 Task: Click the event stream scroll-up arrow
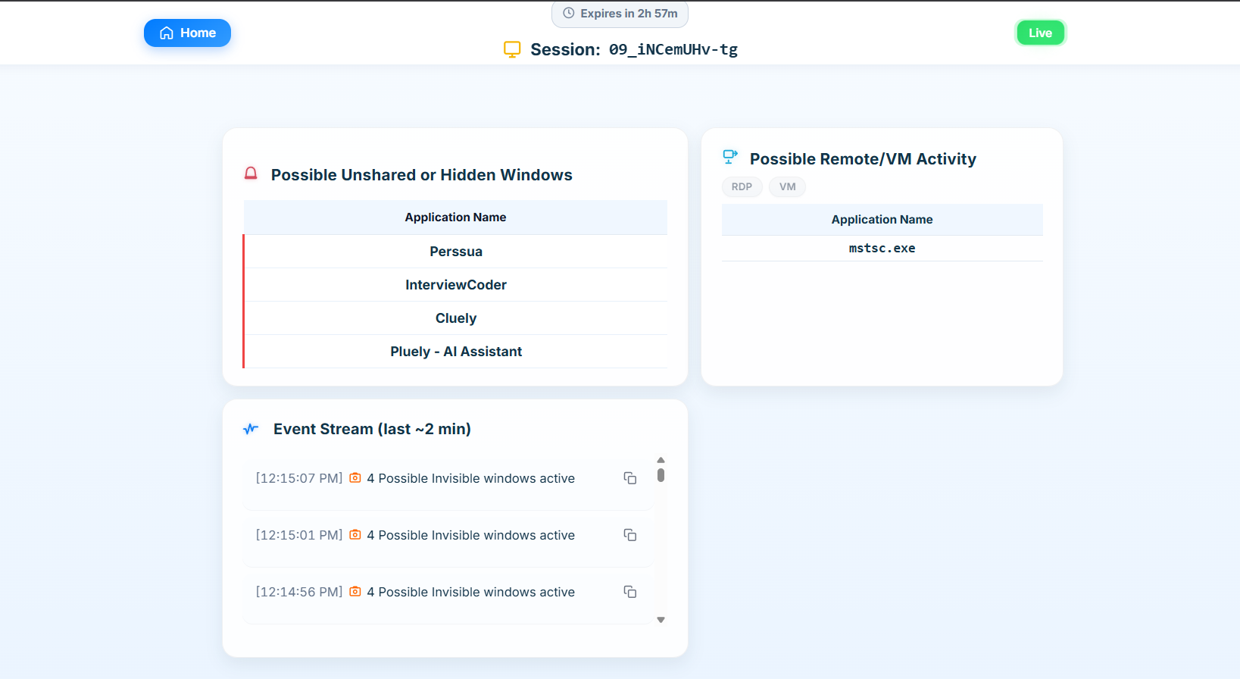point(661,460)
